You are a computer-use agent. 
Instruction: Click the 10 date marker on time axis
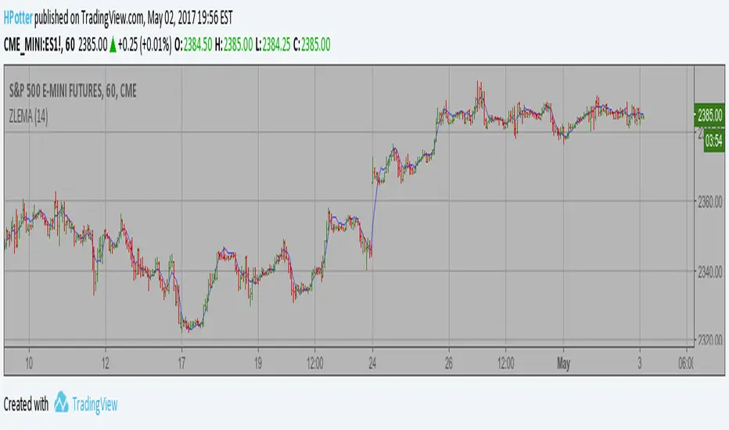(x=30, y=363)
